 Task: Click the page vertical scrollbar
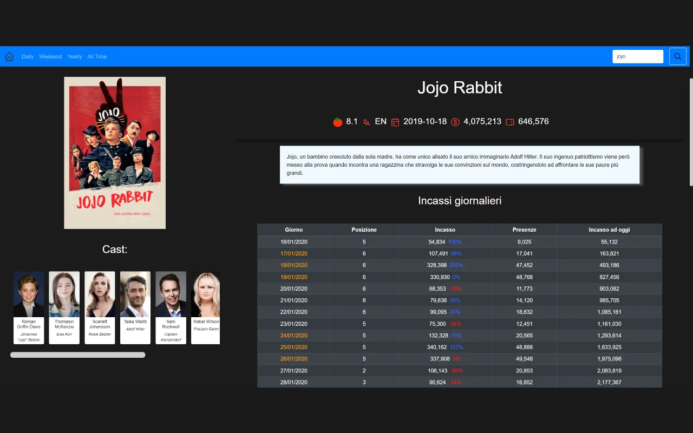tap(691, 132)
